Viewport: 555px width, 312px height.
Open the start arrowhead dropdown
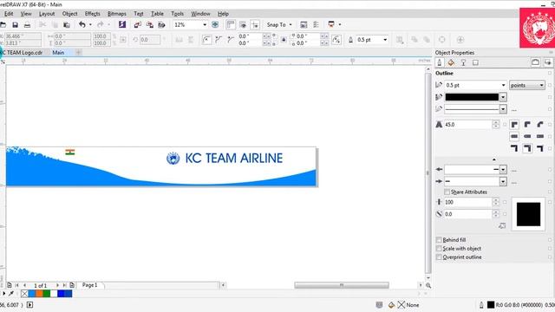(503, 170)
